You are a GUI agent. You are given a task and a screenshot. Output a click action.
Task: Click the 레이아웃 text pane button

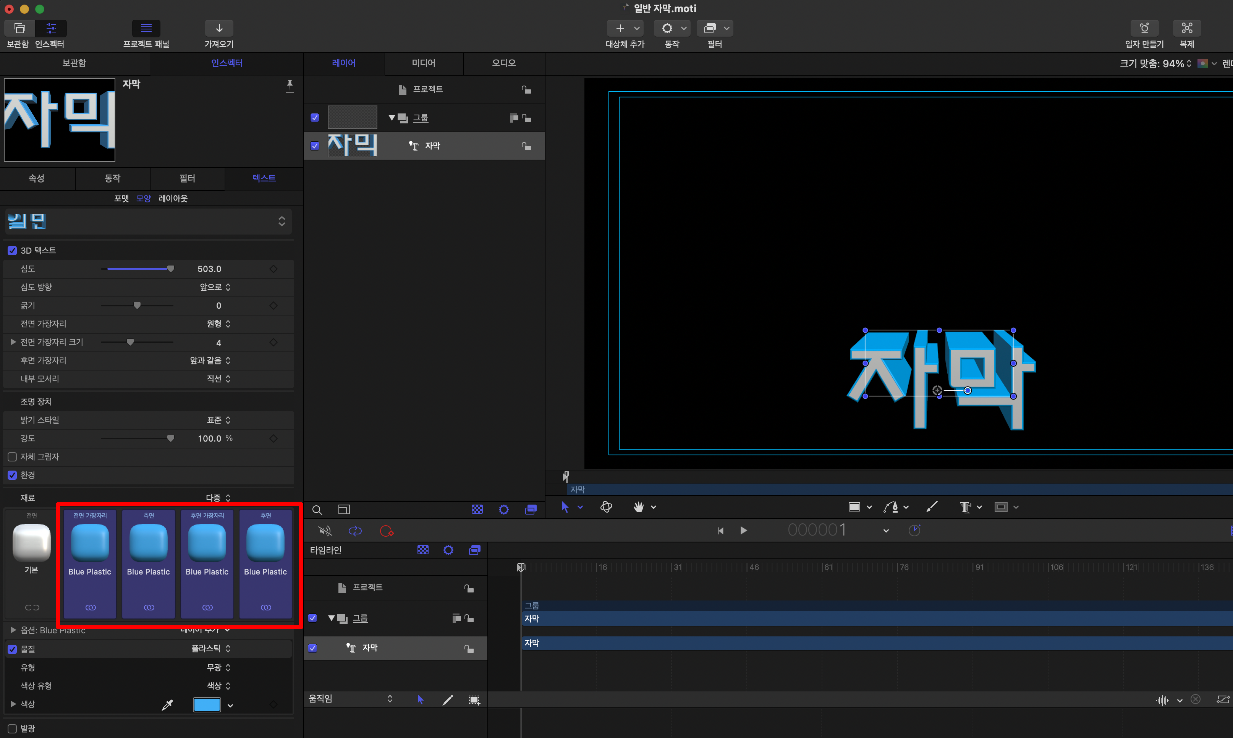pyautogui.click(x=173, y=198)
